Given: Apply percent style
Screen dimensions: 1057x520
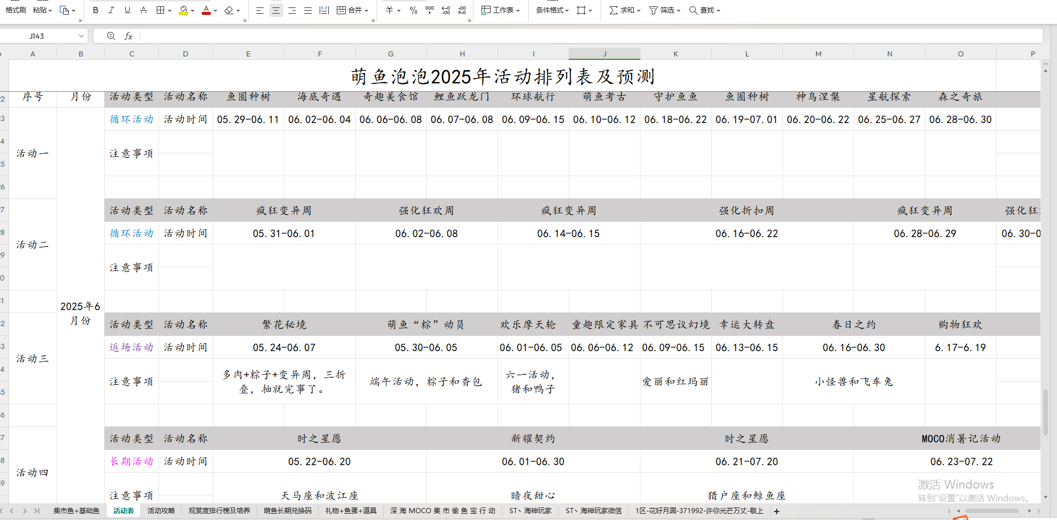Looking at the screenshot, I should tap(414, 10).
